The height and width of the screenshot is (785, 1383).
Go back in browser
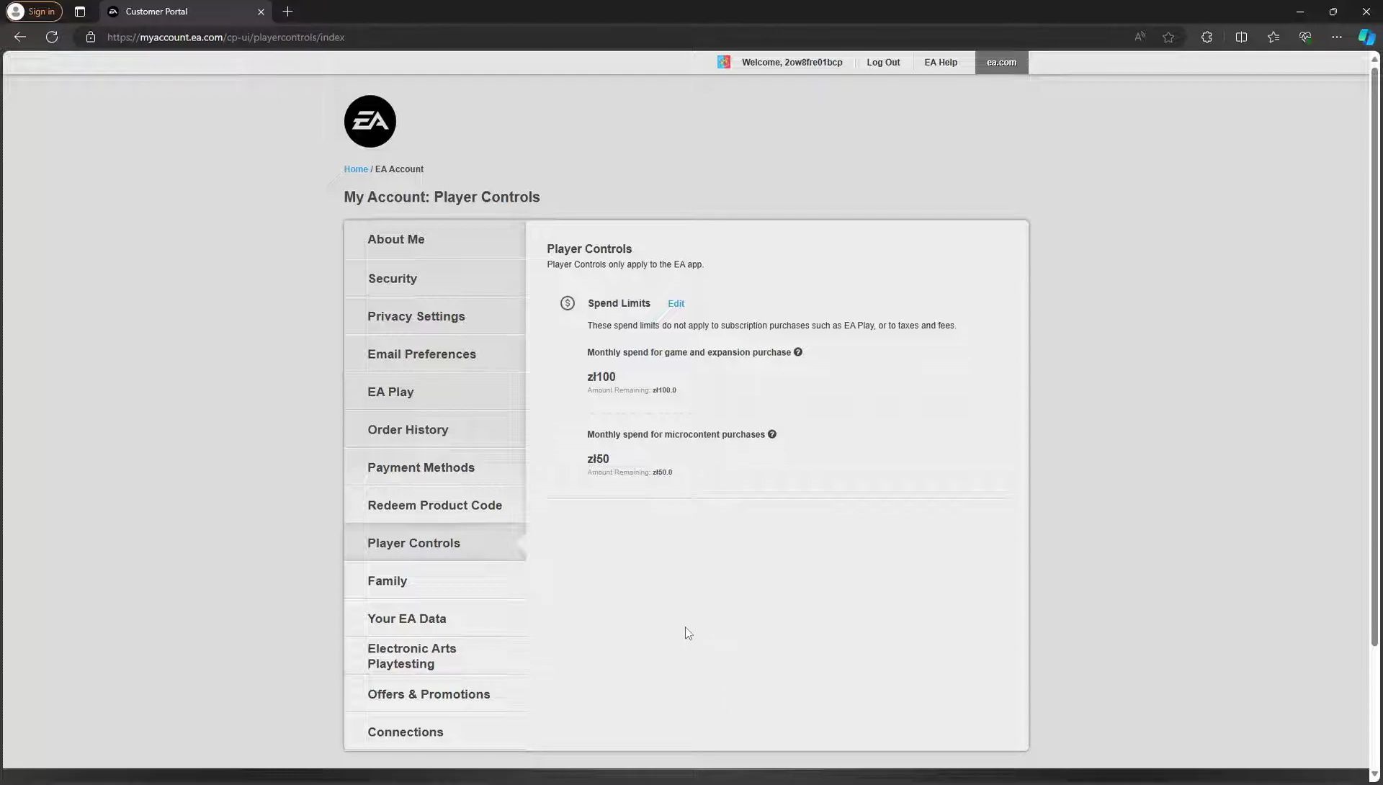(x=20, y=37)
